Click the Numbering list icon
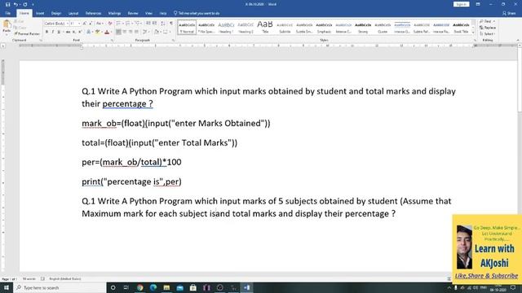Viewport: 522px width, 293px height. [128, 24]
